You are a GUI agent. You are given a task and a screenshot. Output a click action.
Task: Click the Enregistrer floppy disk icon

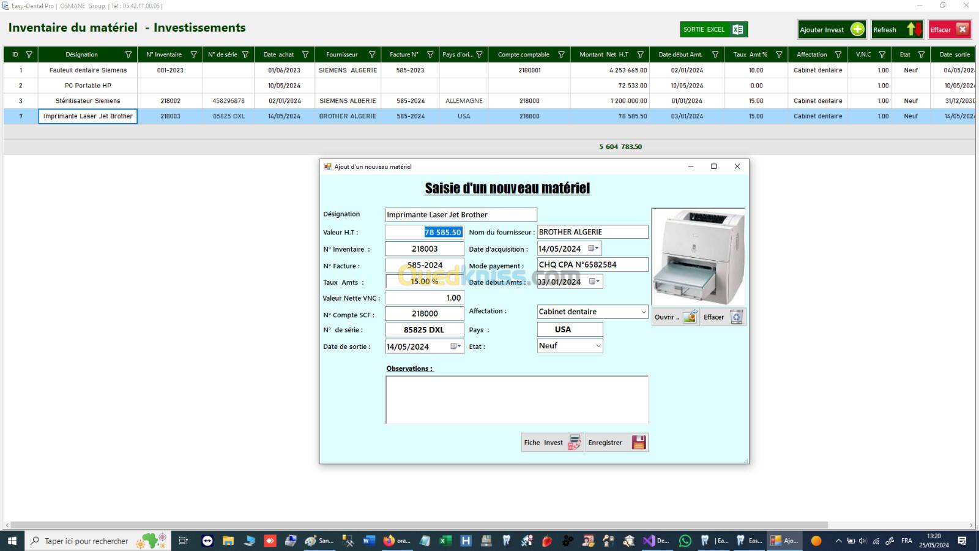638,443
